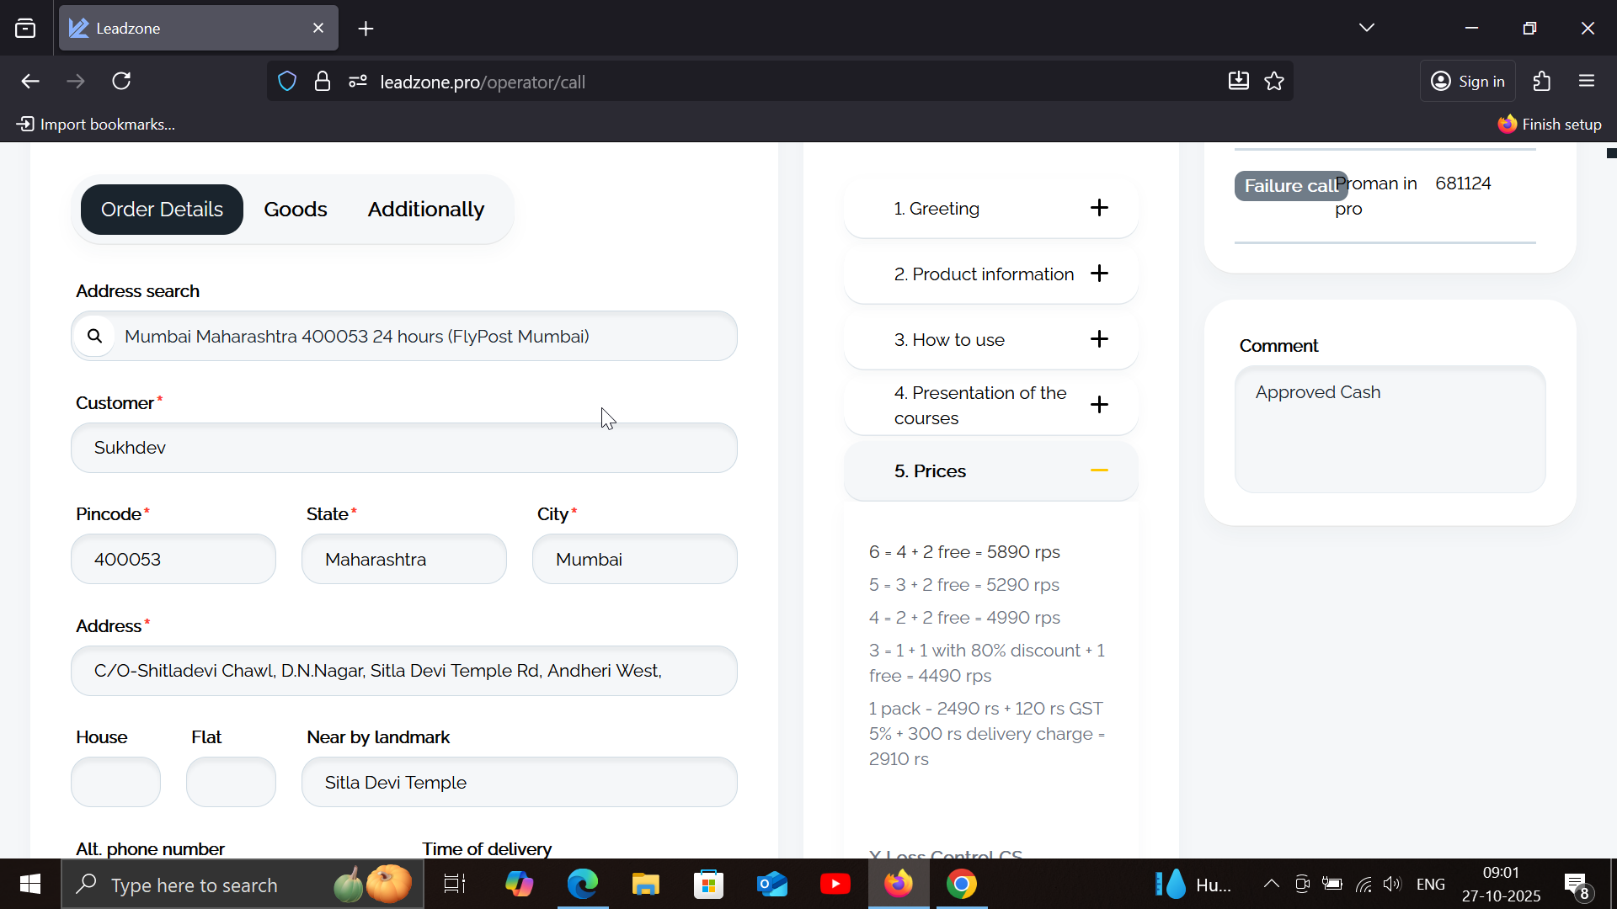Click the Firefox shield tracking protection icon
The height and width of the screenshot is (909, 1617).
pyautogui.click(x=287, y=82)
